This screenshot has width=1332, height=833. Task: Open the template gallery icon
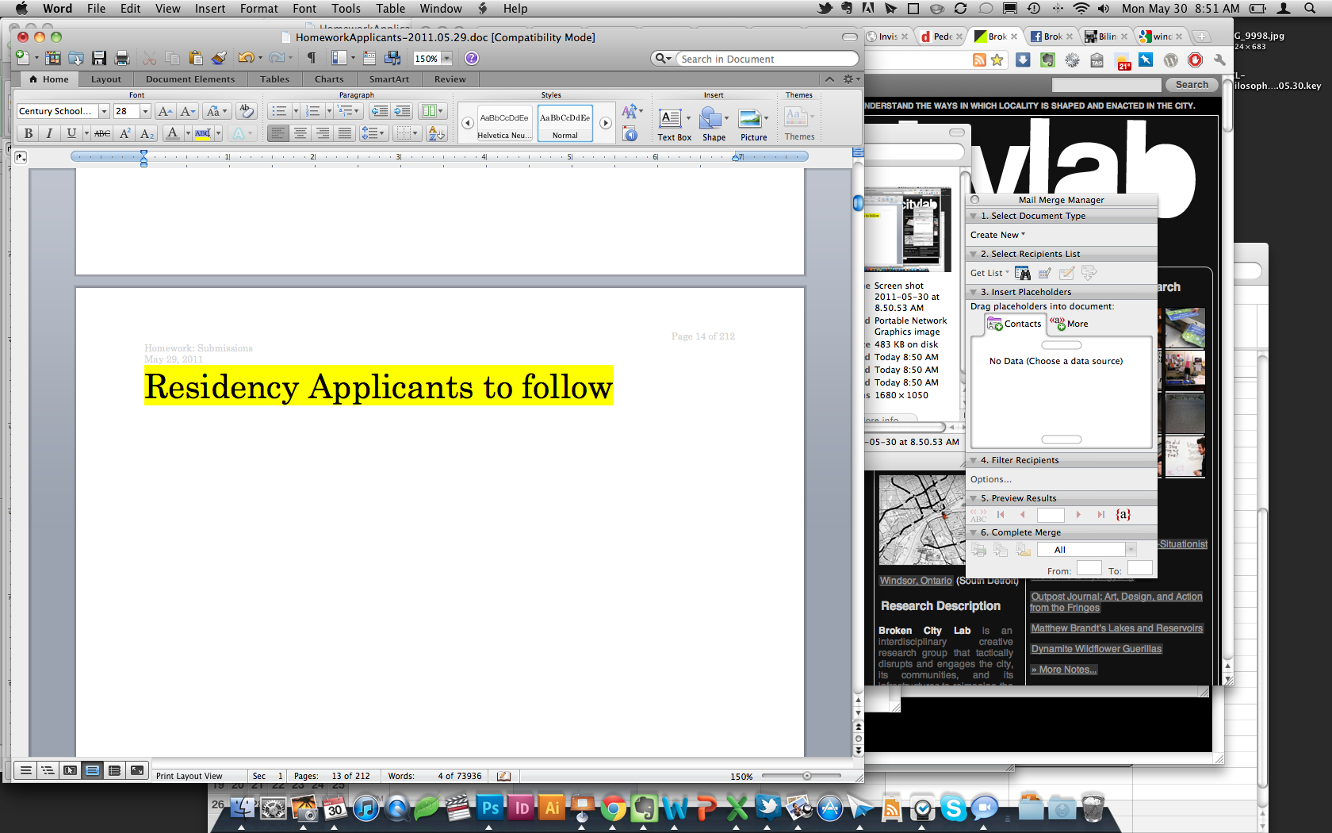(52, 58)
